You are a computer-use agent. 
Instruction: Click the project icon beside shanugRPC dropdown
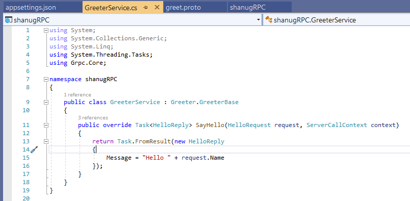click(x=9, y=20)
